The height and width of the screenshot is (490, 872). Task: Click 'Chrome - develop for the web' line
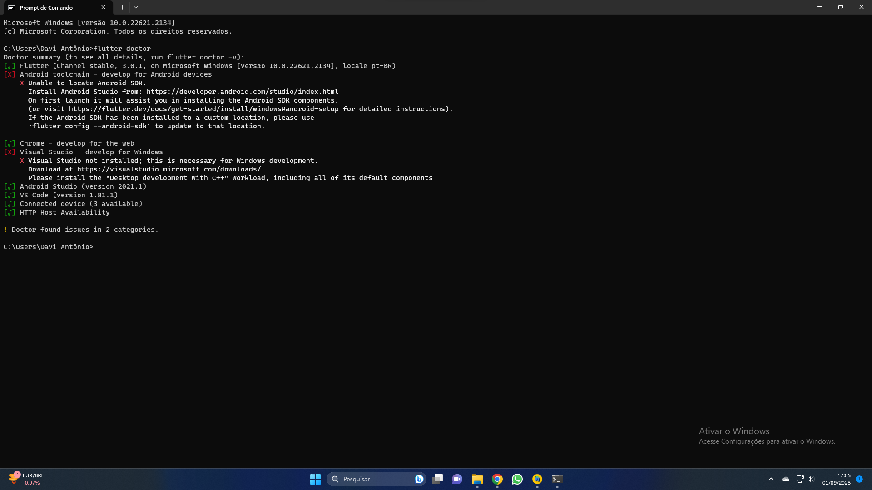77,143
